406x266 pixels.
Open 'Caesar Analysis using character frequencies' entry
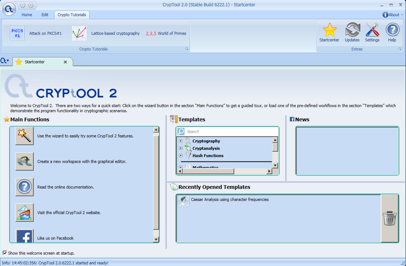tap(230, 199)
